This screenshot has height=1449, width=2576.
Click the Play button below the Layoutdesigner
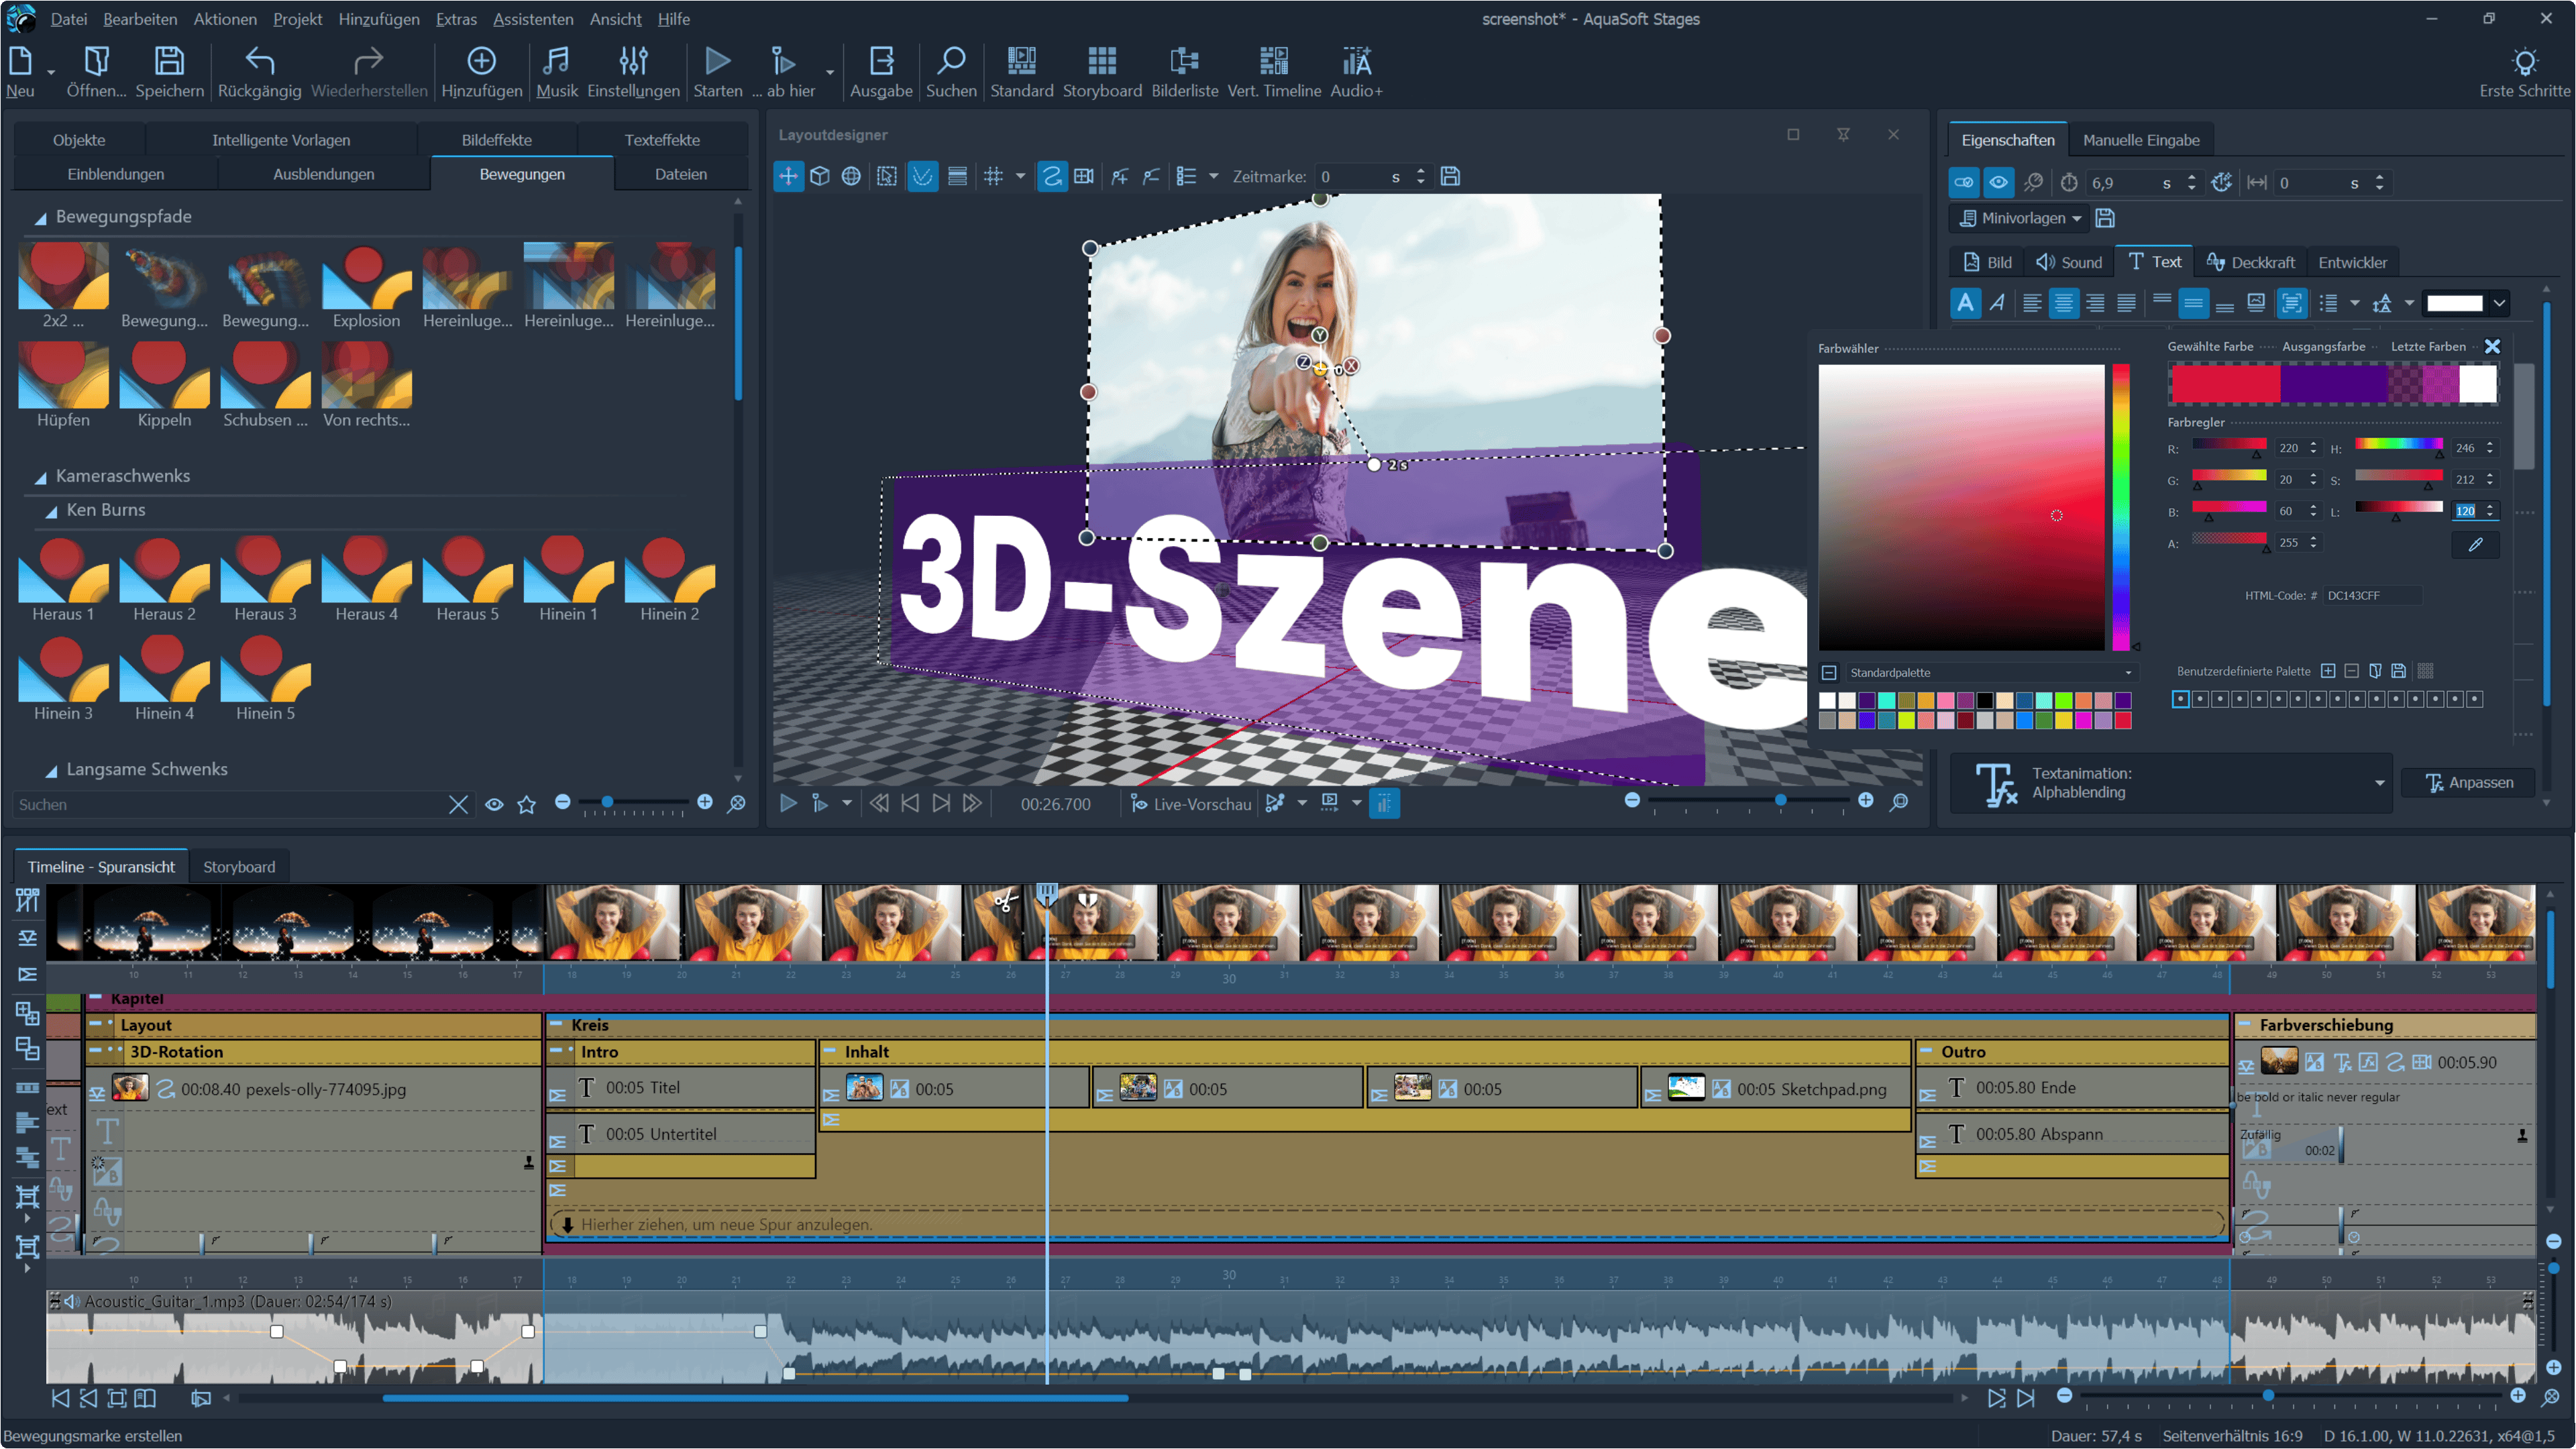click(x=788, y=803)
